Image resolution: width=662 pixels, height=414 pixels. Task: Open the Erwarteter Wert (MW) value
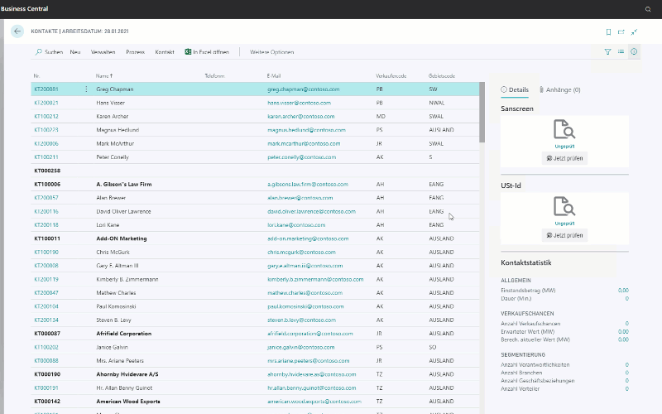(x=623, y=332)
